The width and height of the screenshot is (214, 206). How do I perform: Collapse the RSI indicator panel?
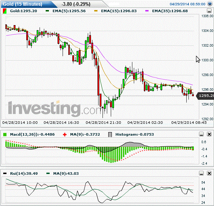(x=201, y=173)
